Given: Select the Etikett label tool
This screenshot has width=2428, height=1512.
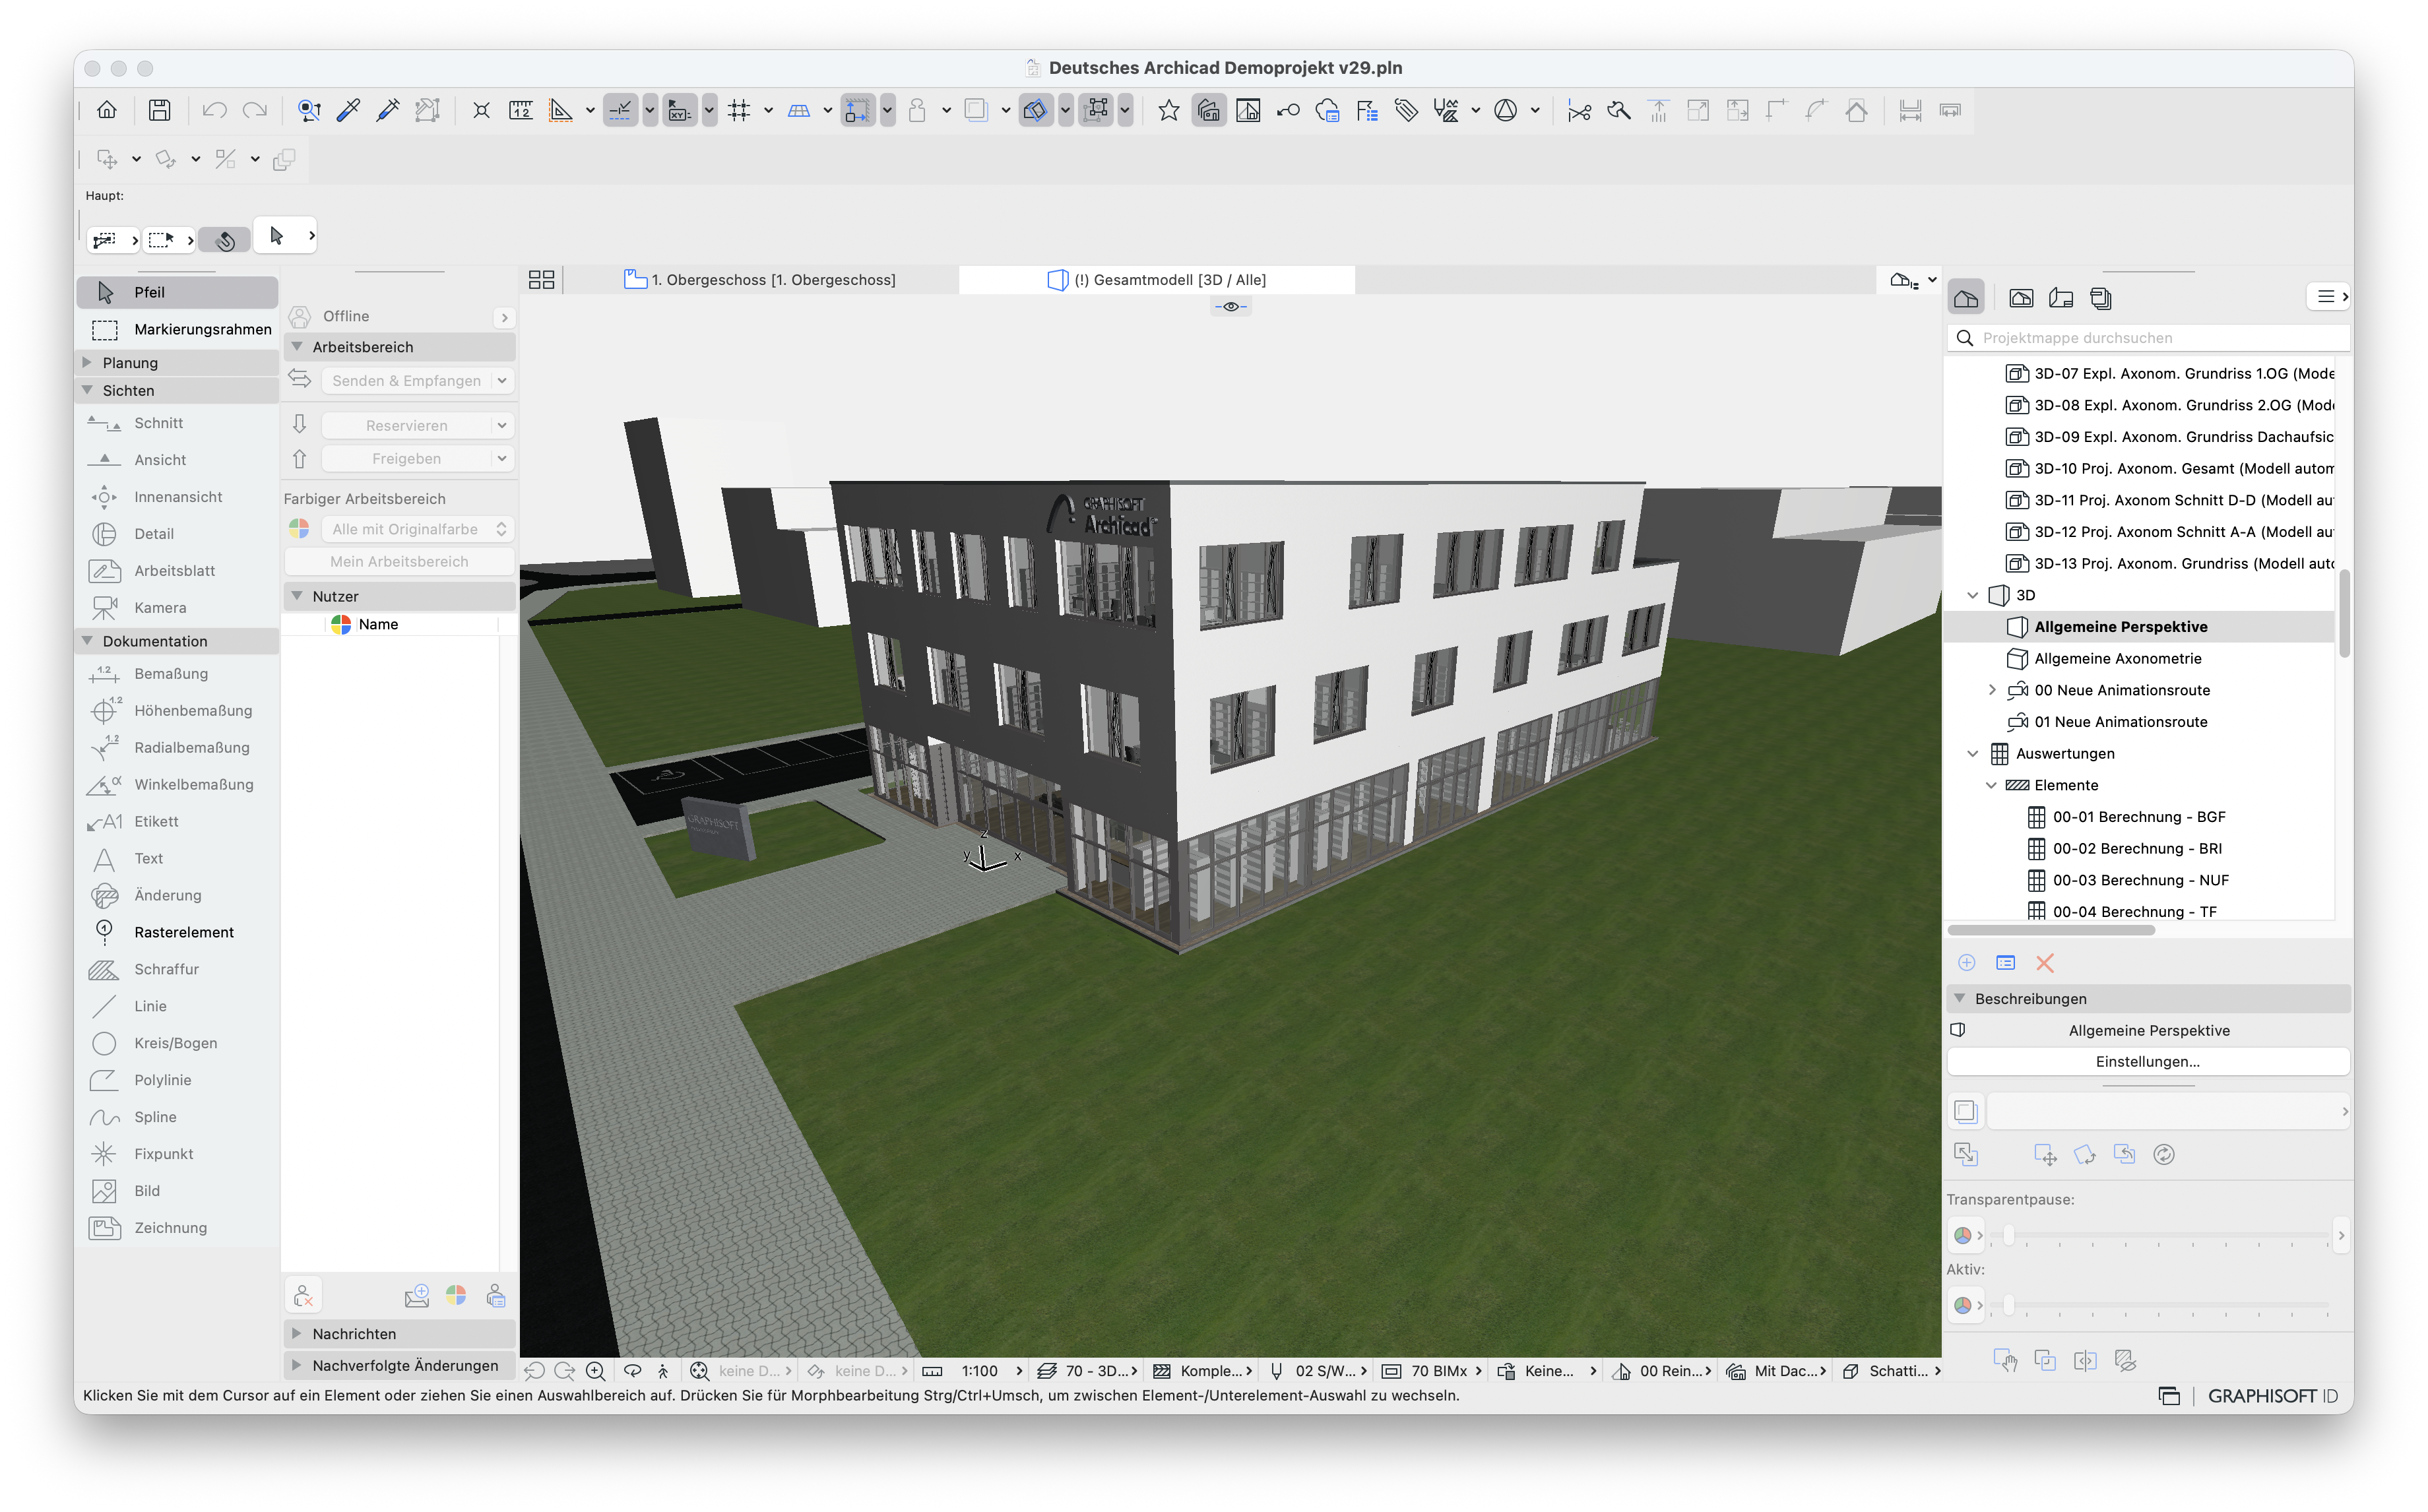Looking at the screenshot, I should click(177, 822).
